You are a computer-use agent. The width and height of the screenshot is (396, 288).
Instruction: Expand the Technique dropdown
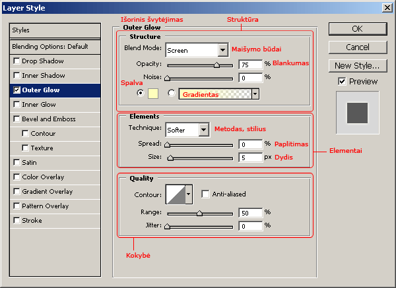tap(201, 130)
